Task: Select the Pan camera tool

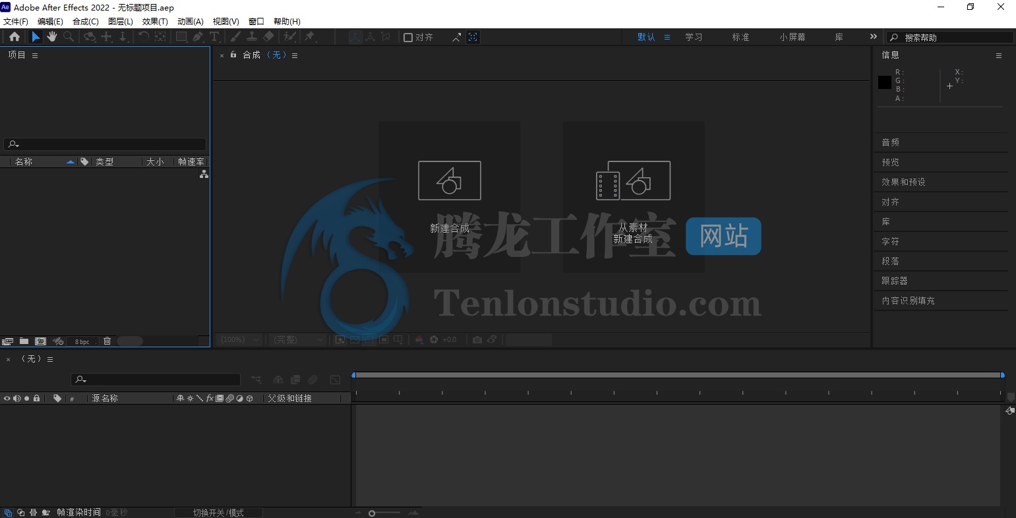Action: coord(106,37)
